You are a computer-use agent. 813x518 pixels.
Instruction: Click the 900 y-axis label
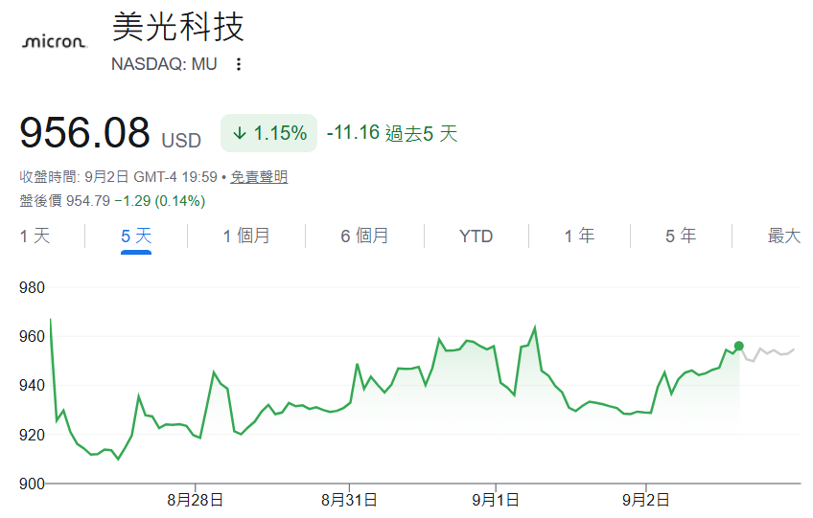[32, 484]
